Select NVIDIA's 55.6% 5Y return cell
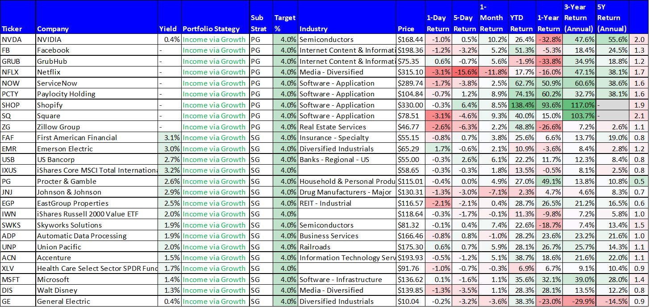Screen dimensions: 649x307 pos(612,39)
